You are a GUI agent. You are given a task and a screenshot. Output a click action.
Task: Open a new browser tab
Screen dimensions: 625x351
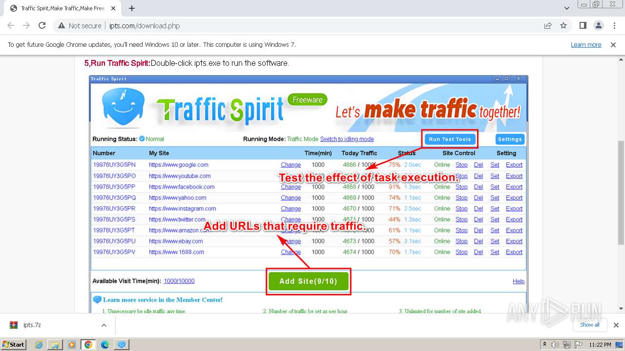[x=132, y=8]
